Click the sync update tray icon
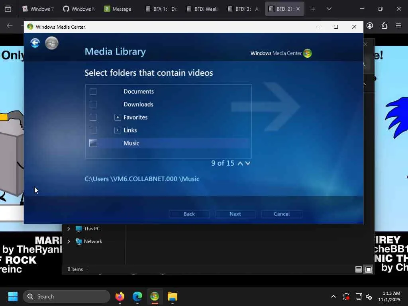 tap(346, 296)
